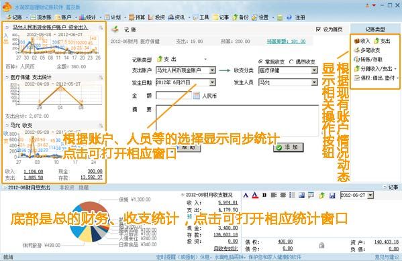Switch to the 隐藏 tab
The image size is (402, 261).
pos(84,187)
